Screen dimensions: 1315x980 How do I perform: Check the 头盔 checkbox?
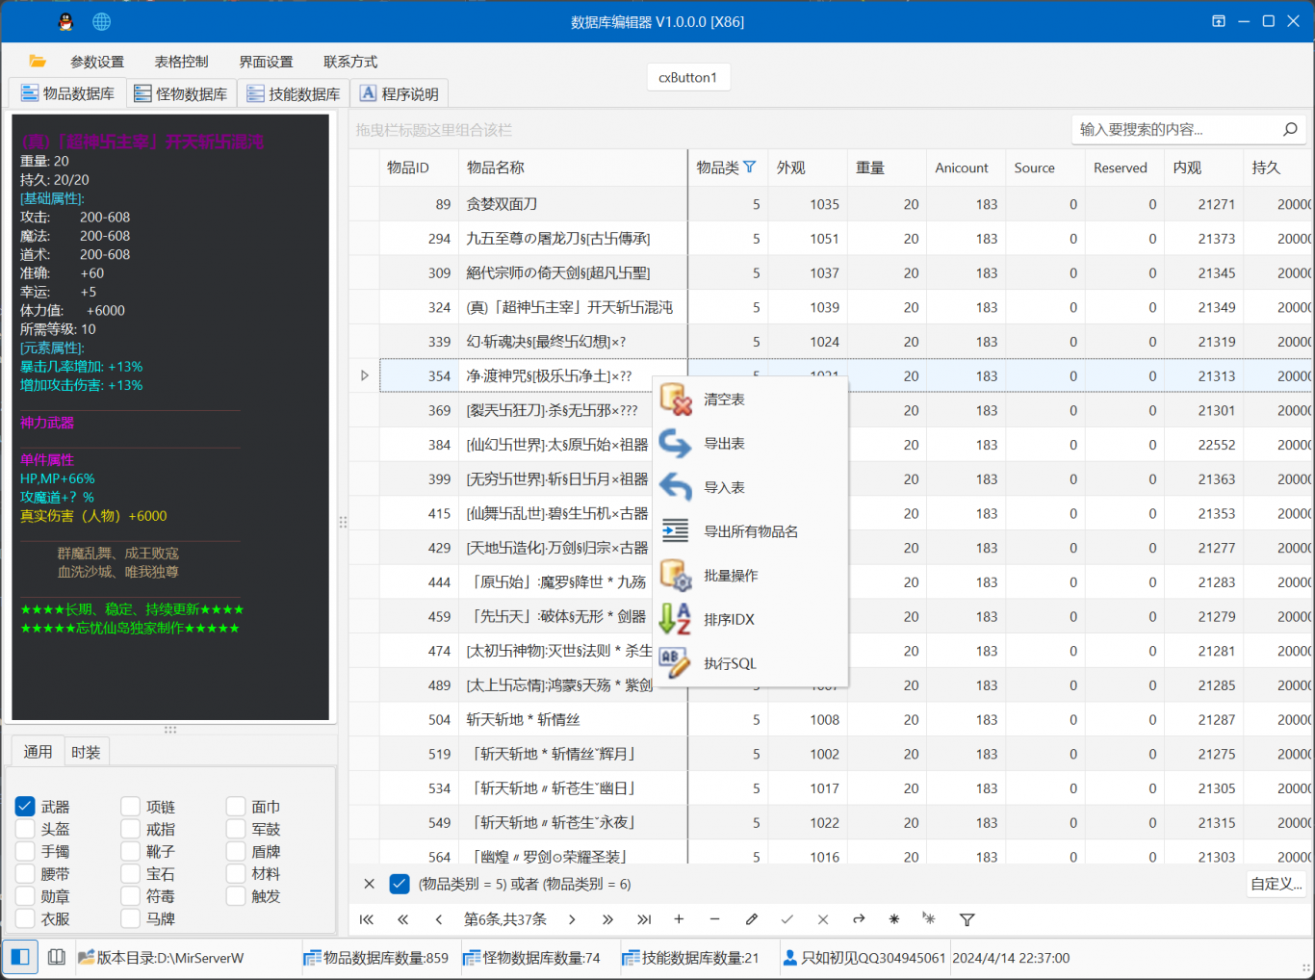pos(25,829)
